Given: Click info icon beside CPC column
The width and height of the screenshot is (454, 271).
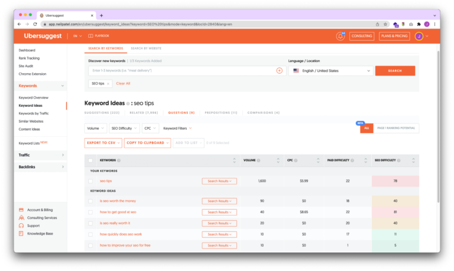Looking at the screenshot, I should pos(296,161).
